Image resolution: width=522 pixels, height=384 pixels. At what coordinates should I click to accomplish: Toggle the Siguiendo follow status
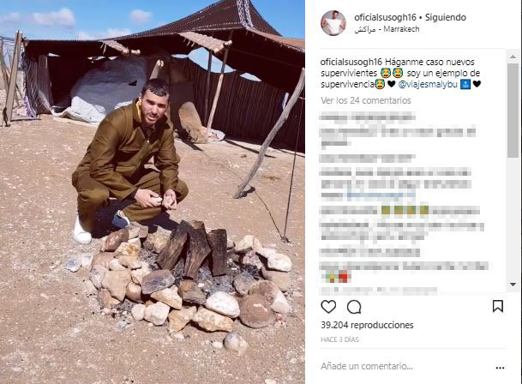coord(446,17)
